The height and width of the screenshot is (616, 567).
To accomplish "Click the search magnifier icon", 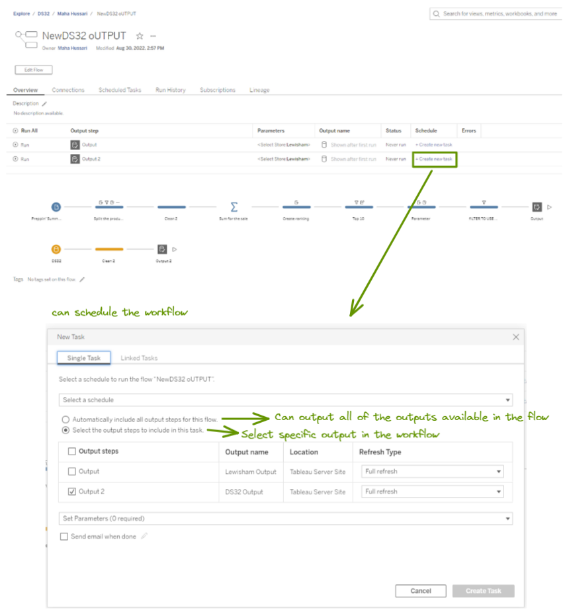I will (436, 14).
